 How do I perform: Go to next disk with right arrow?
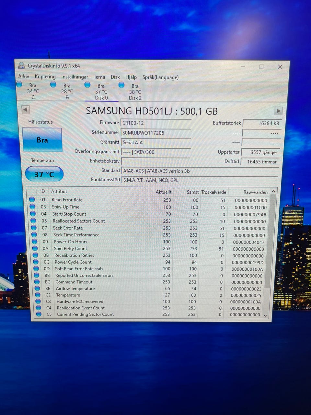(278, 111)
